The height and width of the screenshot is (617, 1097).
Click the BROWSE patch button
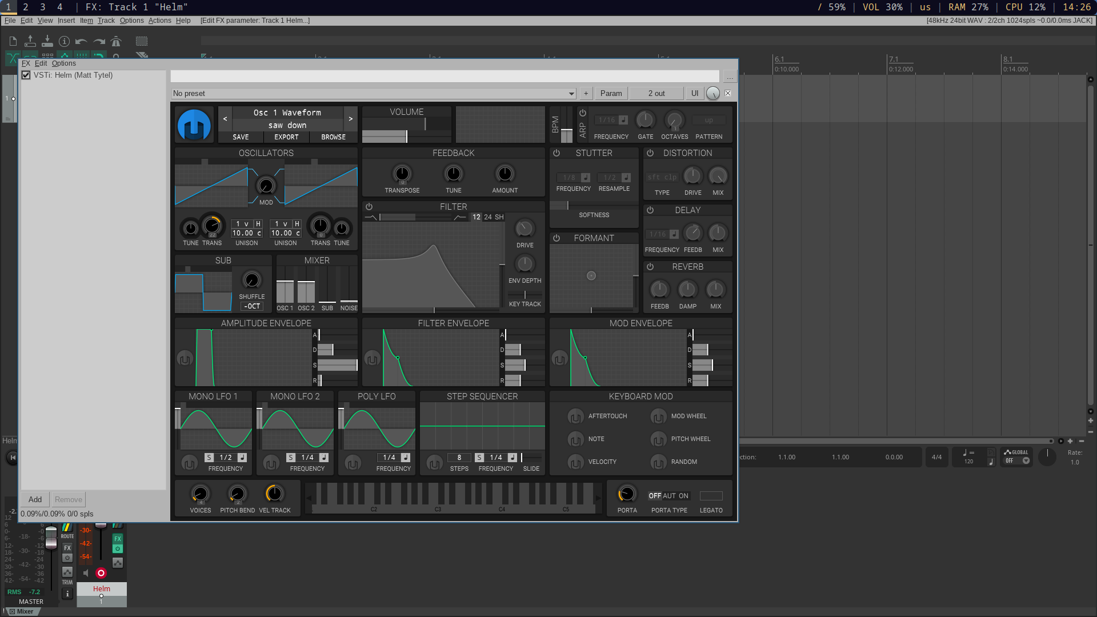point(333,137)
